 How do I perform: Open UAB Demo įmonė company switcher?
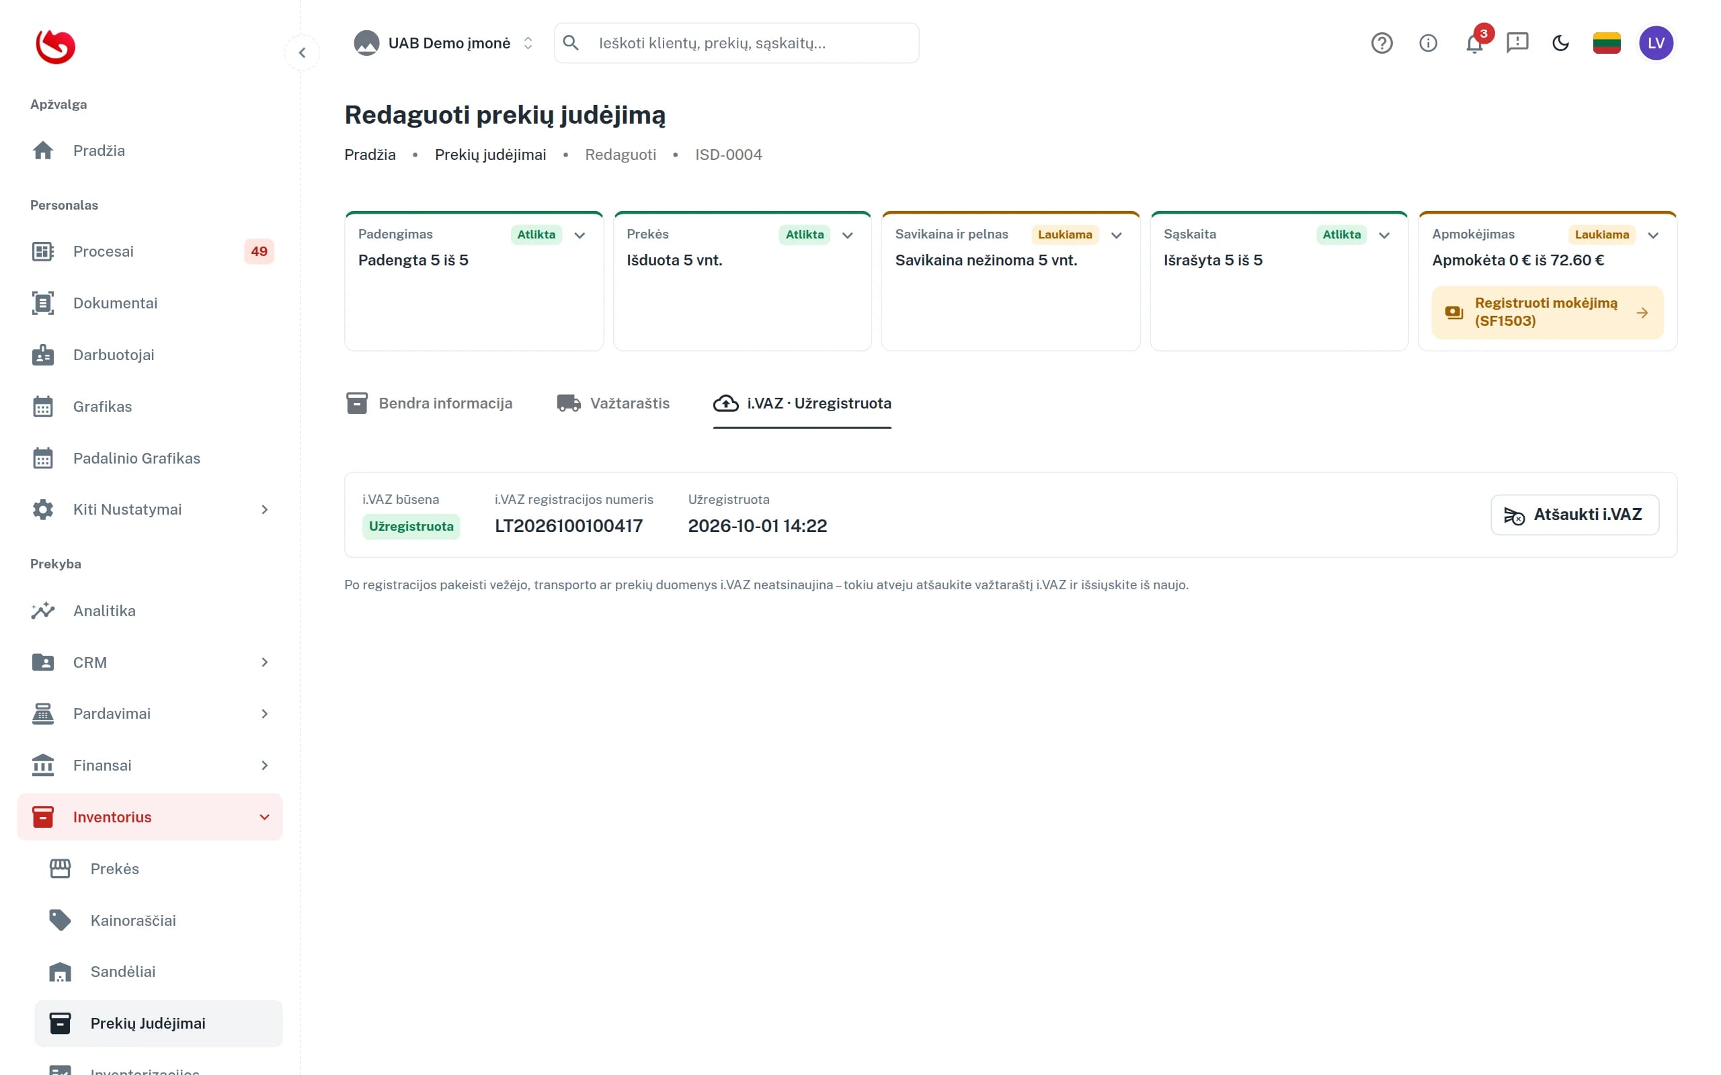(444, 44)
